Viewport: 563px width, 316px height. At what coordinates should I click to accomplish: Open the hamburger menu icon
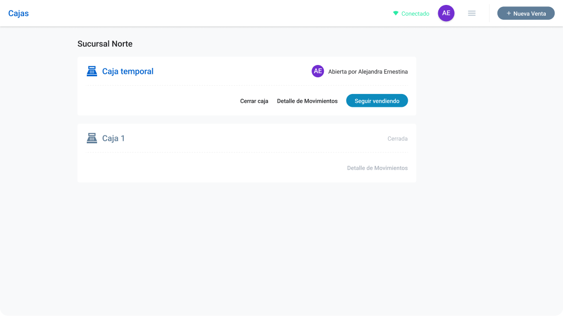(x=471, y=13)
